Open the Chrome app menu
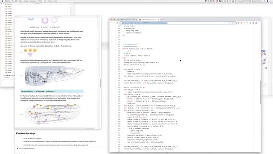This screenshot has height=154, width=273. tap(7, 1)
